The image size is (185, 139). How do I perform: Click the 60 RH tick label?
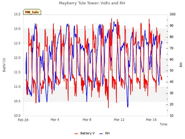coord(171,59)
